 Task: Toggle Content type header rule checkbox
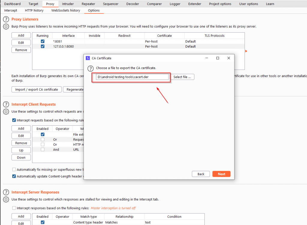(43, 222)
